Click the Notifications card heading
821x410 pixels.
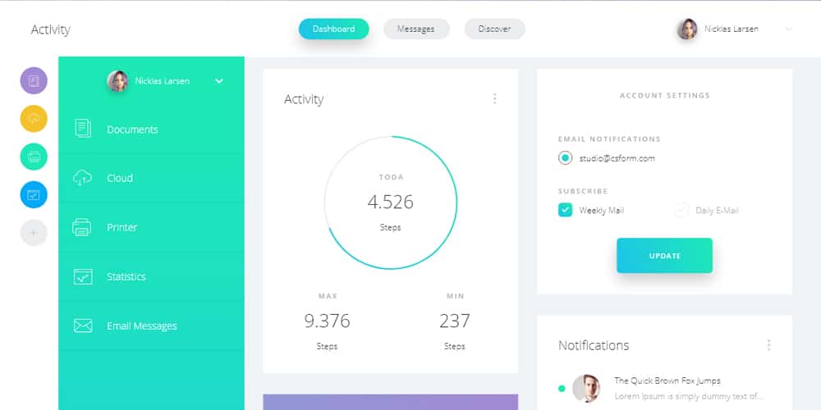pos(594,345)
